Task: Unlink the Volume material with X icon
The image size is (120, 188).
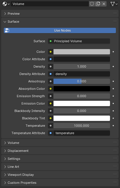Action: click(104, 4)
